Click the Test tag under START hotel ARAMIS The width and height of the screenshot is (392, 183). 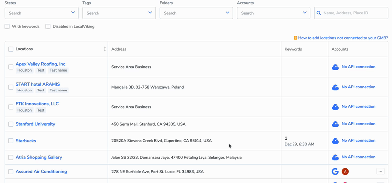click(x=41, y=90)
